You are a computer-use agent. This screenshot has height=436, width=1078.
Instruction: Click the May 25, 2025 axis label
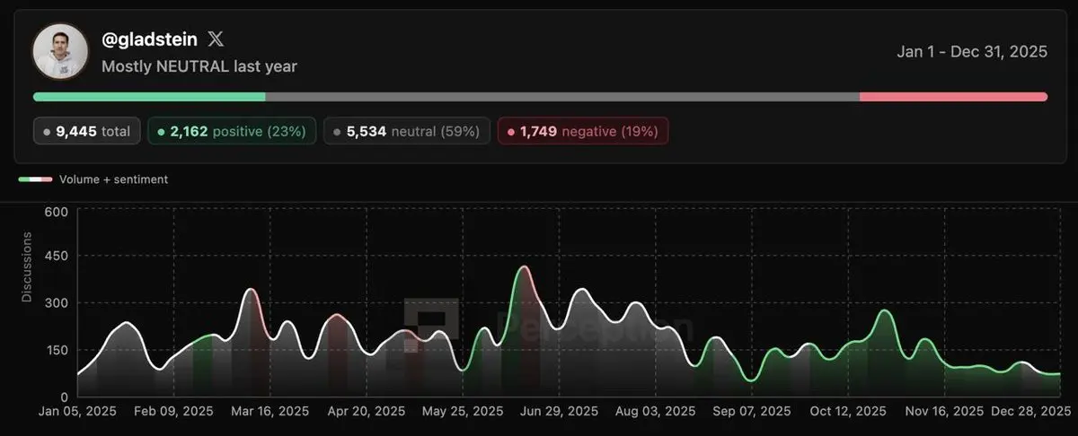coord(464,412)
